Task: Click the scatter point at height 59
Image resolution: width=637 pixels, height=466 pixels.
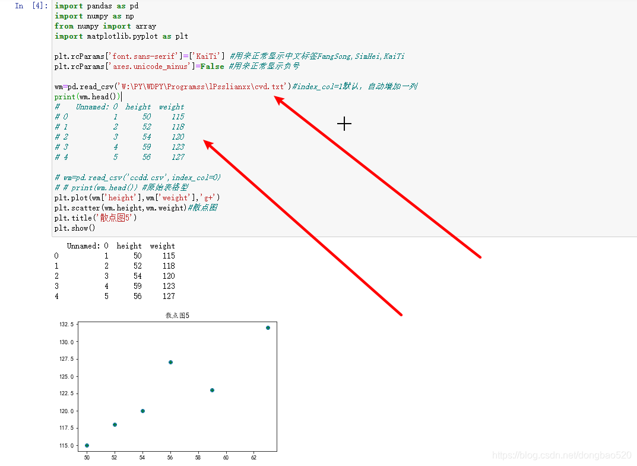Action: click(x=212, y=391)
